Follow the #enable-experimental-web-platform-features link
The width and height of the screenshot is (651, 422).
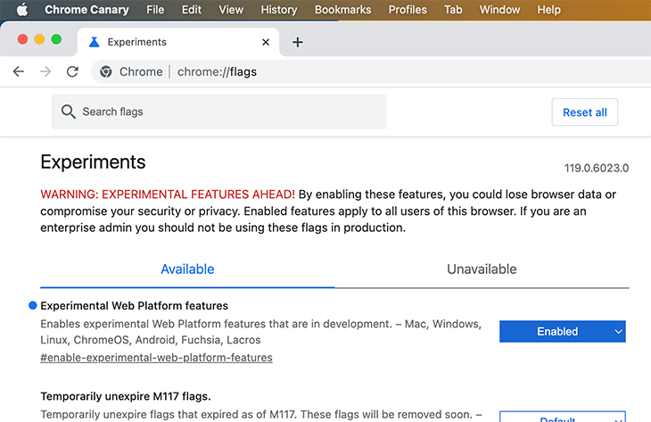[x=156, y=358]
